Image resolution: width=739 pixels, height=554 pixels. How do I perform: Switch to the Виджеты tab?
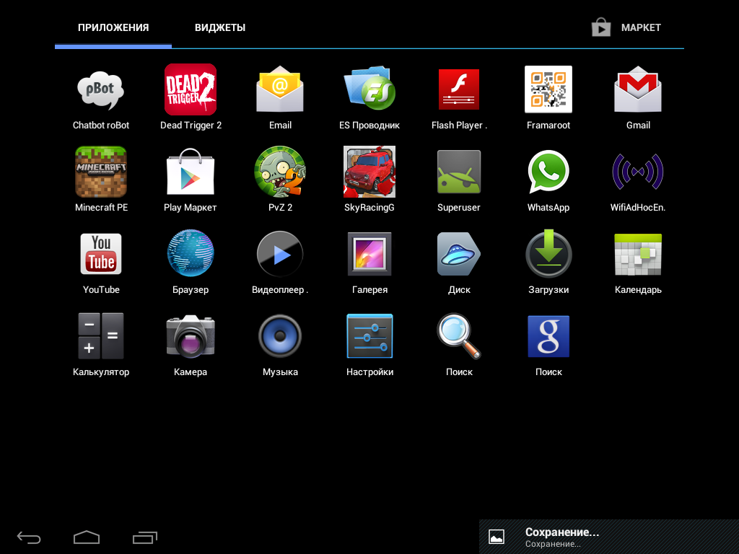(x=220, y=28)
